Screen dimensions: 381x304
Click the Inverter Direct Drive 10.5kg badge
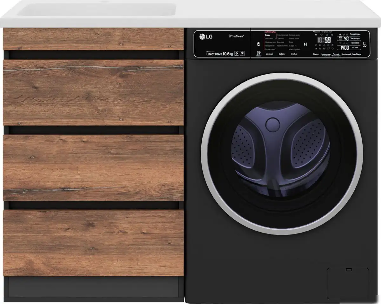220,53
